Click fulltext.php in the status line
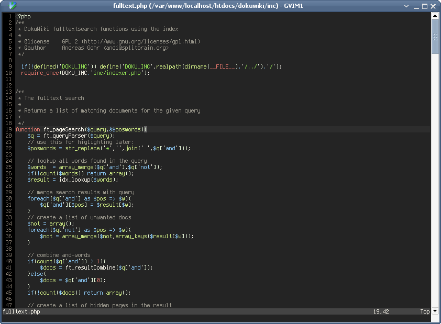 (x=21, y=311)
